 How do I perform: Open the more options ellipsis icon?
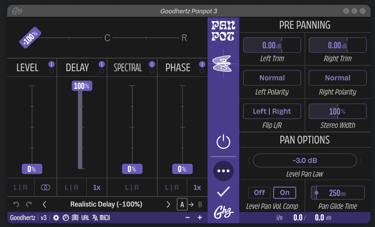pos(223,171)
